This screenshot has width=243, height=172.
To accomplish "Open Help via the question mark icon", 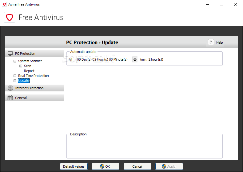I will click(211, 42).
